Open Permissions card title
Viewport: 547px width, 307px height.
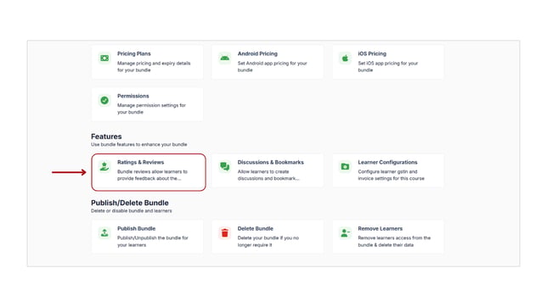click(133, 96)
